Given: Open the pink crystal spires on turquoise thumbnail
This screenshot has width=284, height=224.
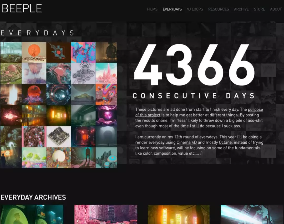Looking at the screenshot, I should [106, 74].
